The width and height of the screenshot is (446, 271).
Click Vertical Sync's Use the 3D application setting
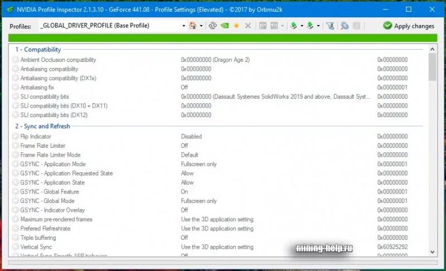pos(217,247)
